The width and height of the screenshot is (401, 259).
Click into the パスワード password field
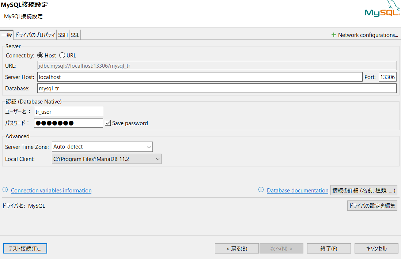point(68,123)
